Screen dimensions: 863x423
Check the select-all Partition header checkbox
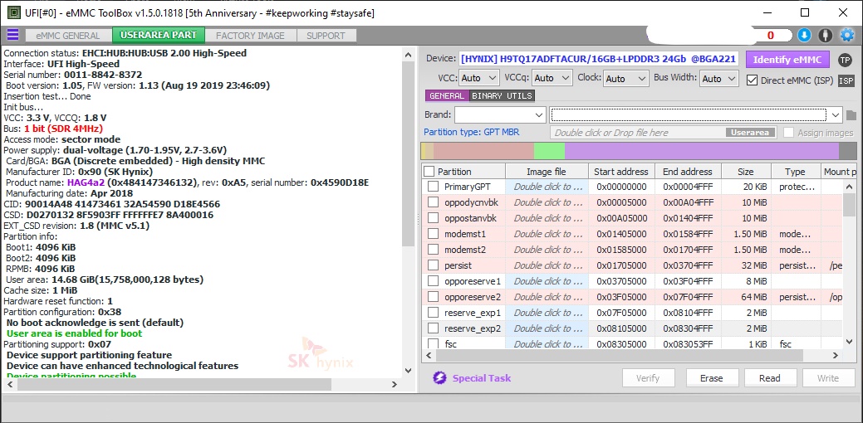click(429, 172)
